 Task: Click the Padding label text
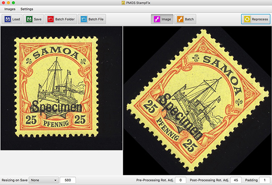tap(251, 180)
